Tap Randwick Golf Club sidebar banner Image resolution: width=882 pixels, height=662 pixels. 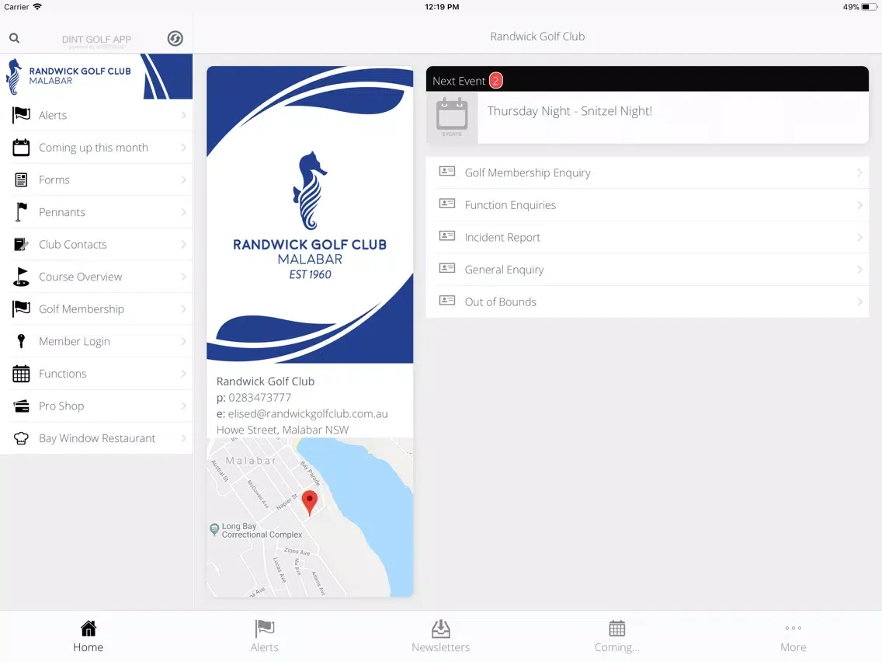tap(96, 77)
